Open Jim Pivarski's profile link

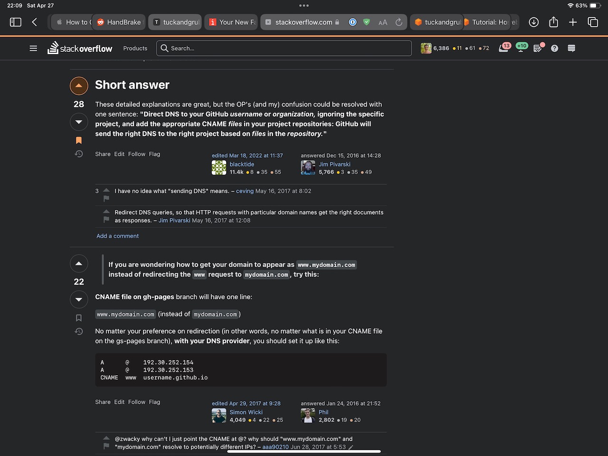tap(334, 164)
